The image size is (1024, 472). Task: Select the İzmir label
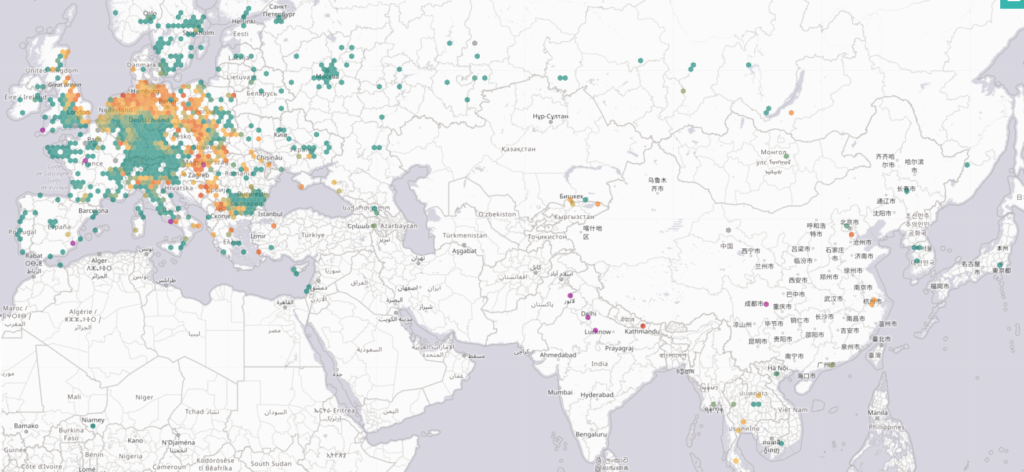(258, 236)
